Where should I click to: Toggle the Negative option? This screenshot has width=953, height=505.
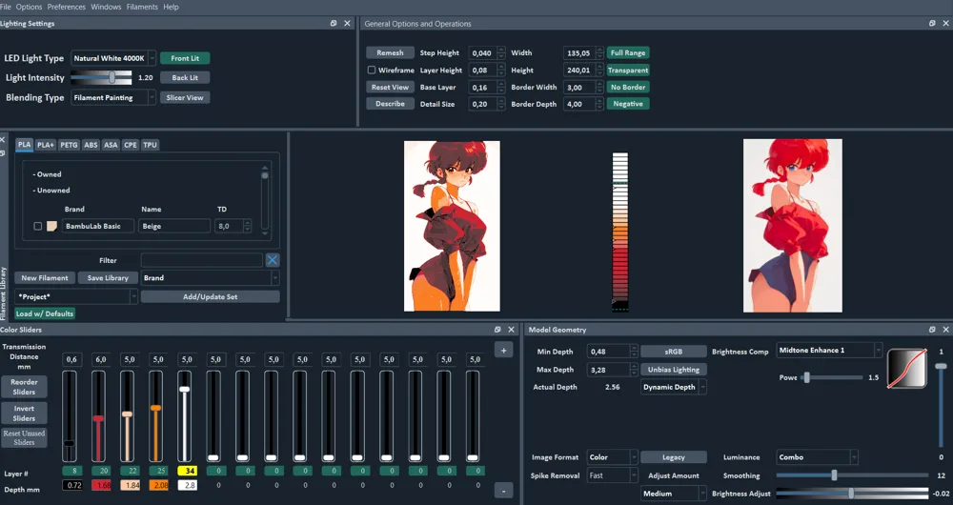click(628, 104)
